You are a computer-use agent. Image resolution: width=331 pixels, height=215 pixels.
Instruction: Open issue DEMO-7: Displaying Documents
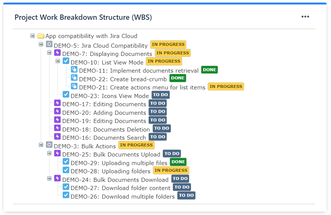pos(107,54)
